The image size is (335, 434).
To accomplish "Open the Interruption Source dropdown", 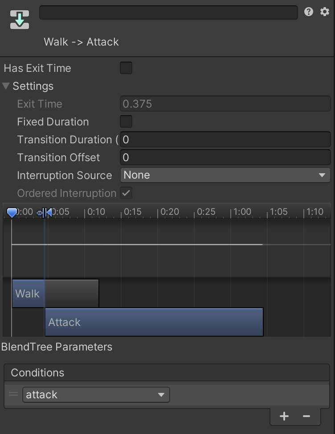I will point(225,175).
